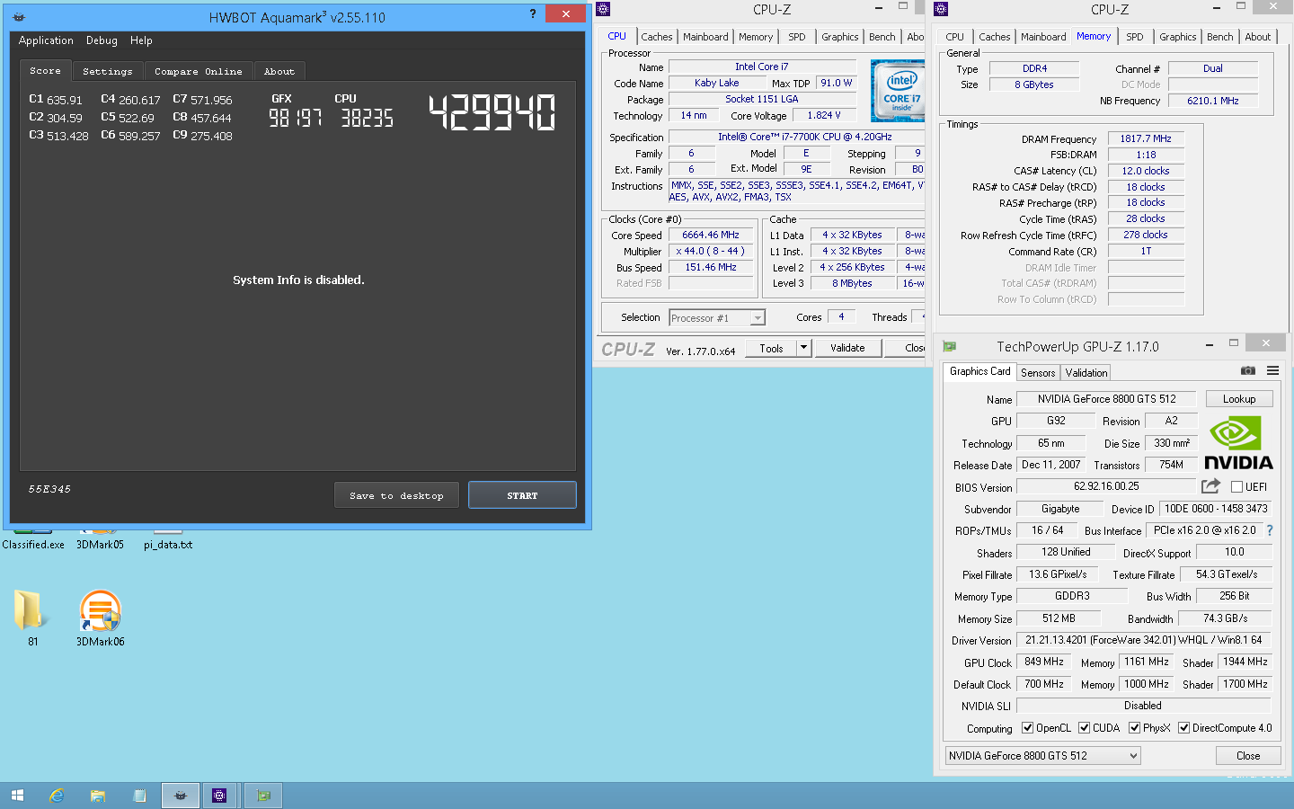Click the Validate button in CPU-Z

[x=847, y=348]
